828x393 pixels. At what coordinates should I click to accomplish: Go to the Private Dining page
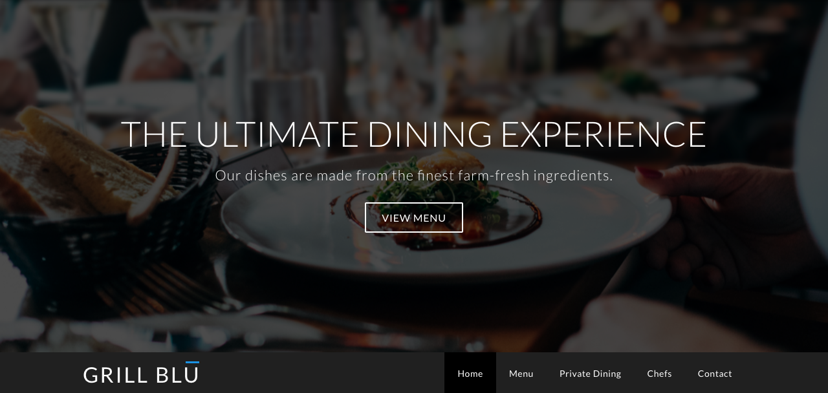590,373
